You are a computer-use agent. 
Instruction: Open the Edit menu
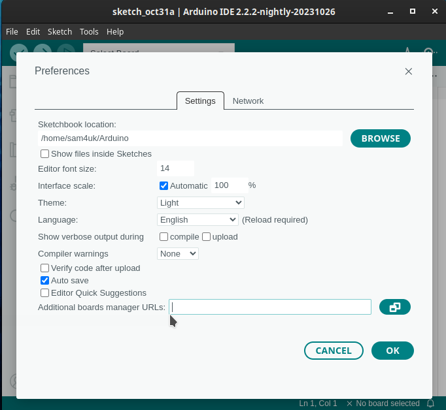click(33, 32)
